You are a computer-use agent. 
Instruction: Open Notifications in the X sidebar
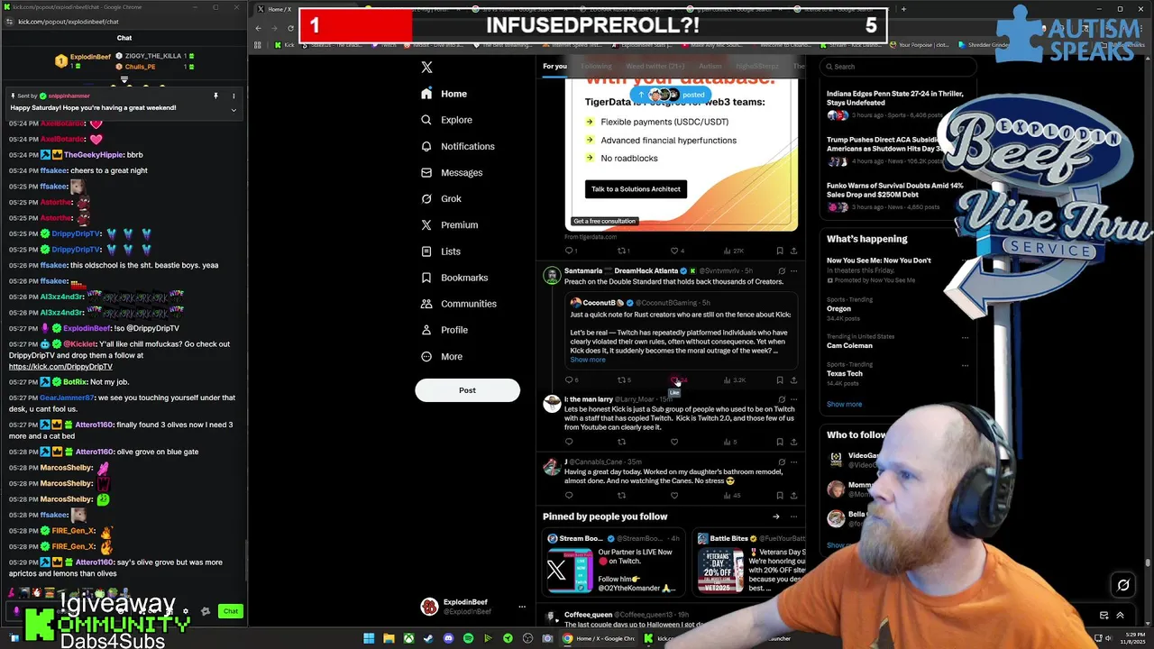point(457,146)
